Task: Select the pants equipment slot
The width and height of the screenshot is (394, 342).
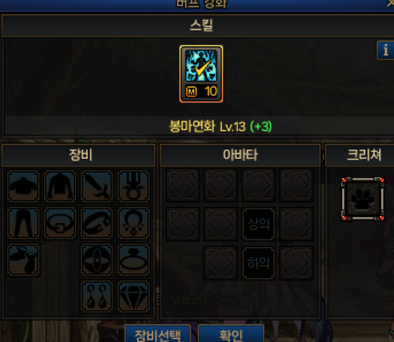Action: point(23,223)
